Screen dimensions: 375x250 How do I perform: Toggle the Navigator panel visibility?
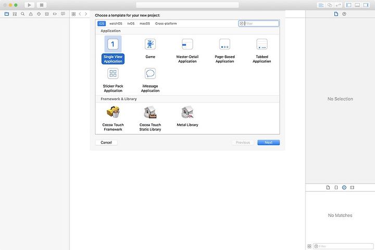click(348, 5)
